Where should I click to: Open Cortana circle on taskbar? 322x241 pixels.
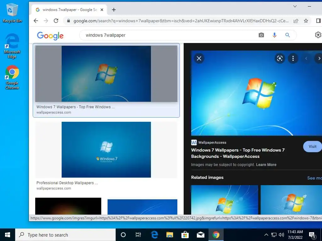tap(123, 235)
